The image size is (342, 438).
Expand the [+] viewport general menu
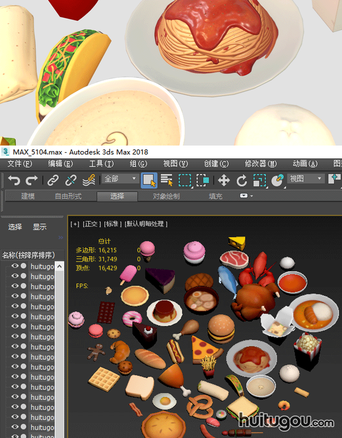(75, 224)
